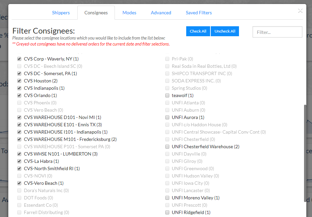Click the greyed UNFI Gilroy checkbox

point(167,161)
